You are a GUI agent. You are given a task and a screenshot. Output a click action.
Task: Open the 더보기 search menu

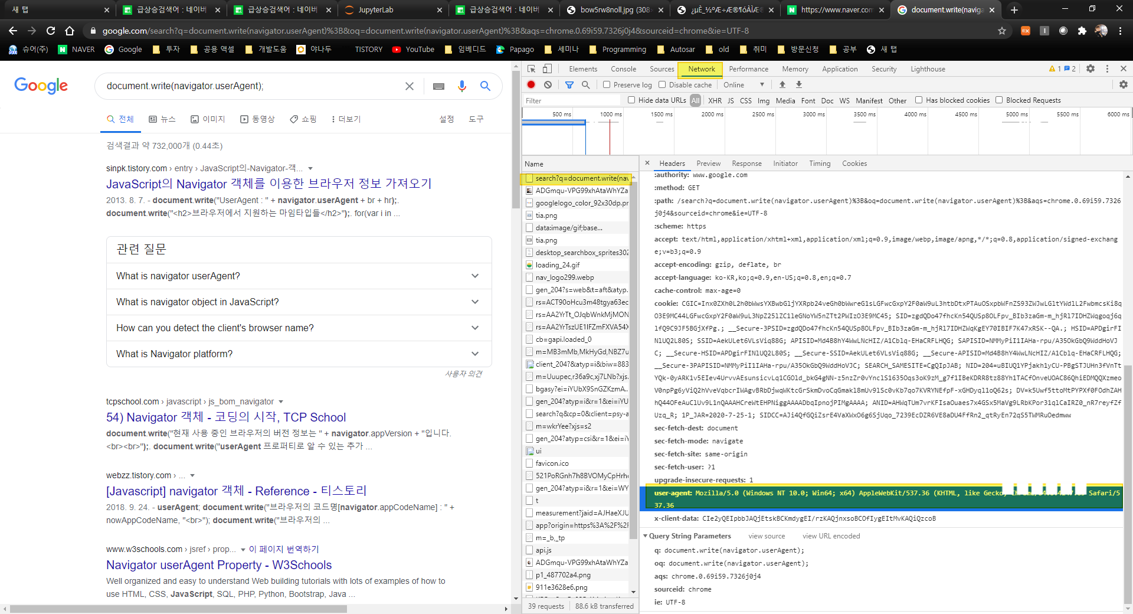[346, 119]
